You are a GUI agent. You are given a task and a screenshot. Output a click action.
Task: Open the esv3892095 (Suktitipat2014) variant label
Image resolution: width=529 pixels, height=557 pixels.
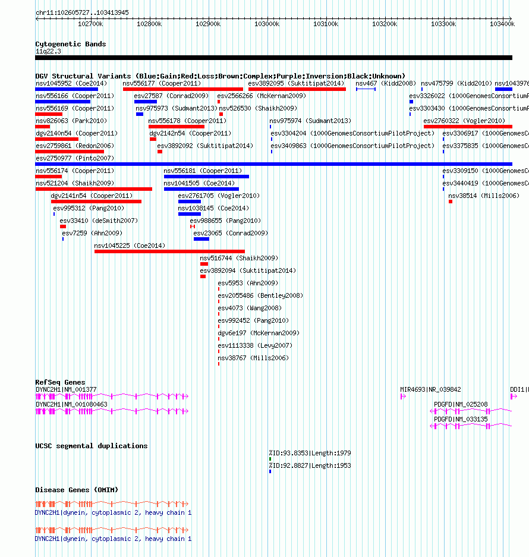click(x=296, y=83)
